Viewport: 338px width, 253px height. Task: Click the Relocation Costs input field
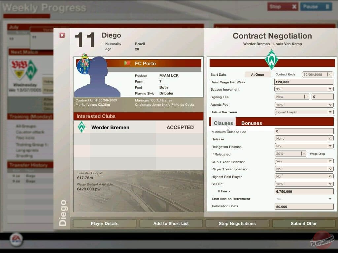click(304, 207)
